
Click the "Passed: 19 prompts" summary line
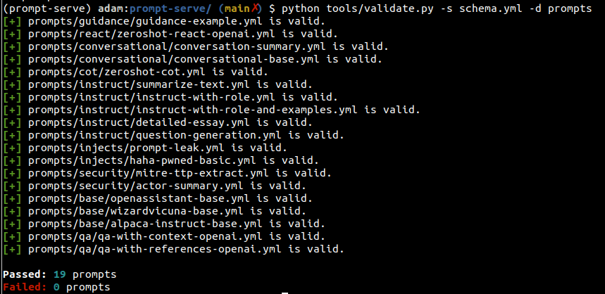pos(59,274)
